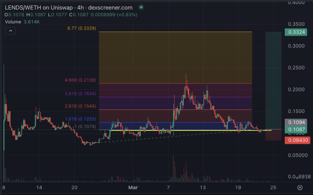The width and height of the screenshot is (313, 195).
Task: Select the red stop loss zone
Action: click(x=274, y=135)
